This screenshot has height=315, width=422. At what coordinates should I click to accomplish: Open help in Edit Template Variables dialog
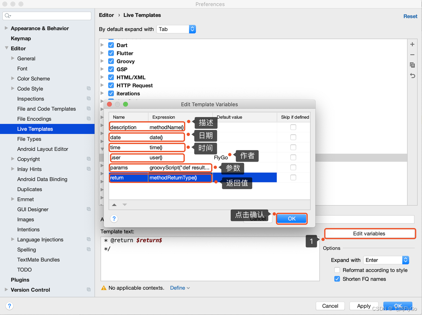pos(114,219)
